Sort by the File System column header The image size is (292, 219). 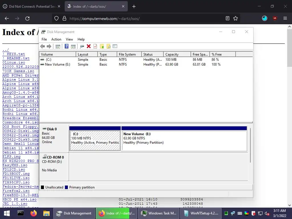[129, 54]
